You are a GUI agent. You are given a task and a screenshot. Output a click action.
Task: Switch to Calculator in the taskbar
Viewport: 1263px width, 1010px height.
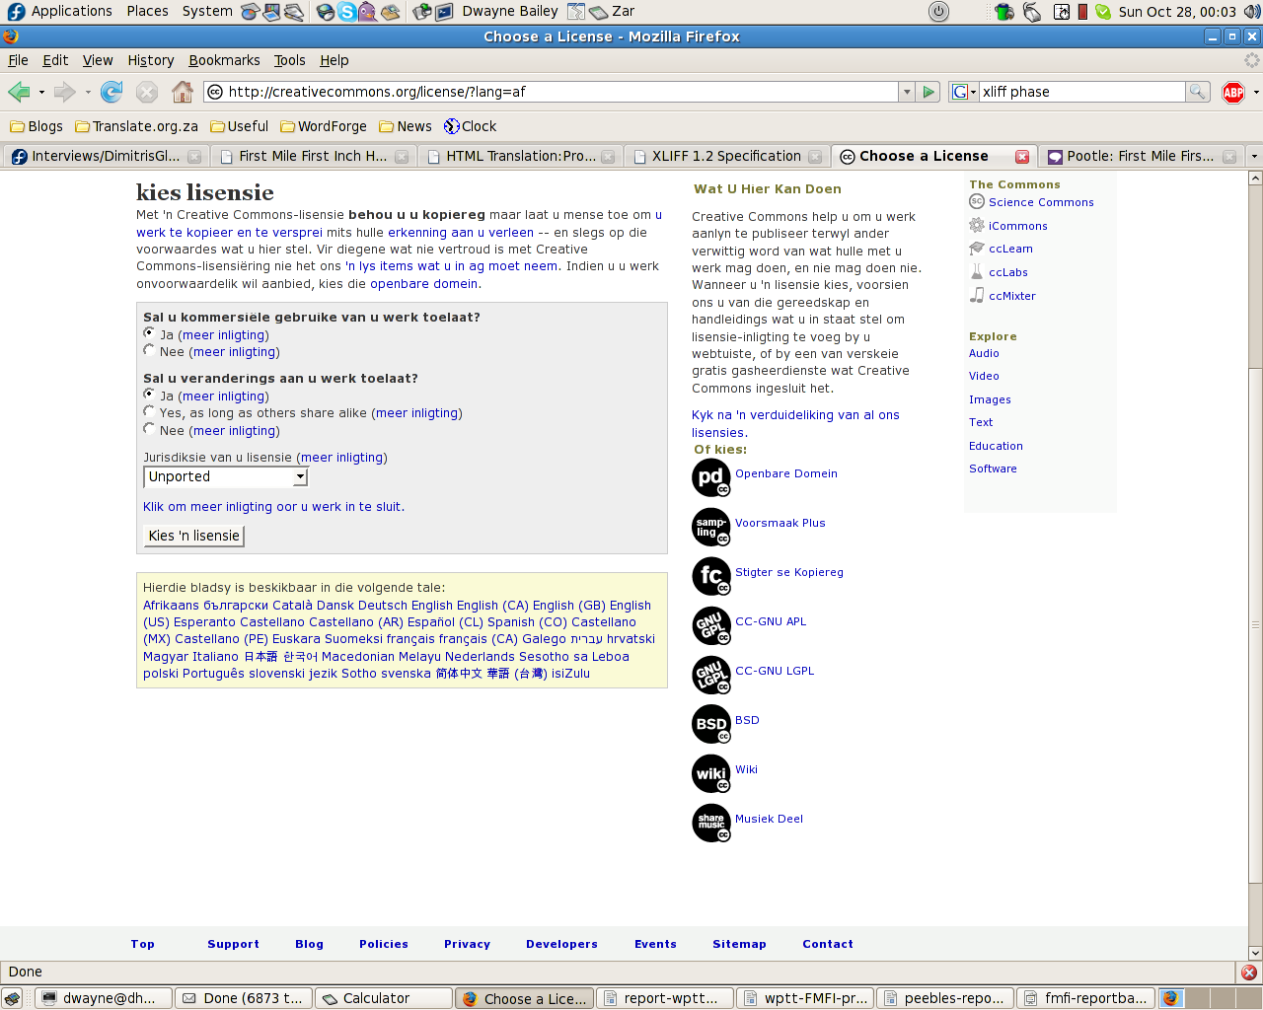pyautogui.click(x=384, y=998)
